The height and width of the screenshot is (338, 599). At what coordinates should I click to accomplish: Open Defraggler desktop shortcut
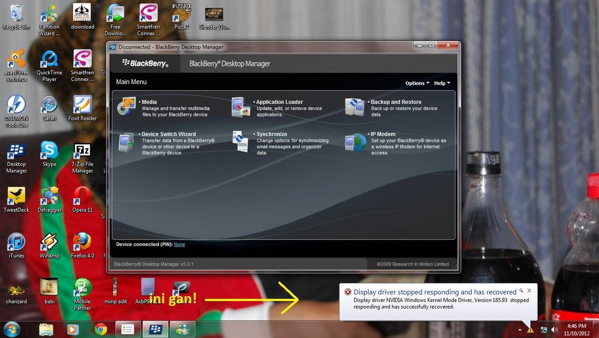pos(49,200)
